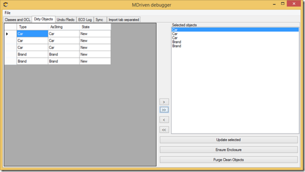Viewport: 305px width, 172px height.
Task: Click the Update selected button
Action: coord(229,140)
